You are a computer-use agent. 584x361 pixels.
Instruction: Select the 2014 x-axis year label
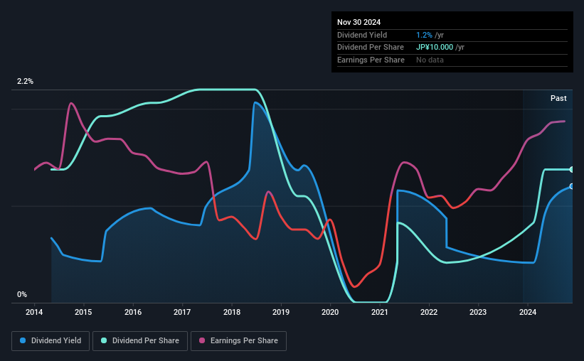pos(34,312)
